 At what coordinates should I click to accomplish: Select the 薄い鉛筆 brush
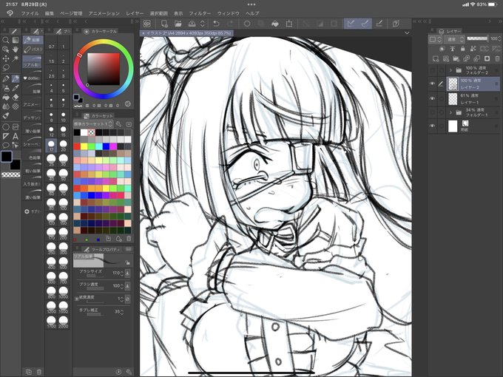(x=33, y=129)
